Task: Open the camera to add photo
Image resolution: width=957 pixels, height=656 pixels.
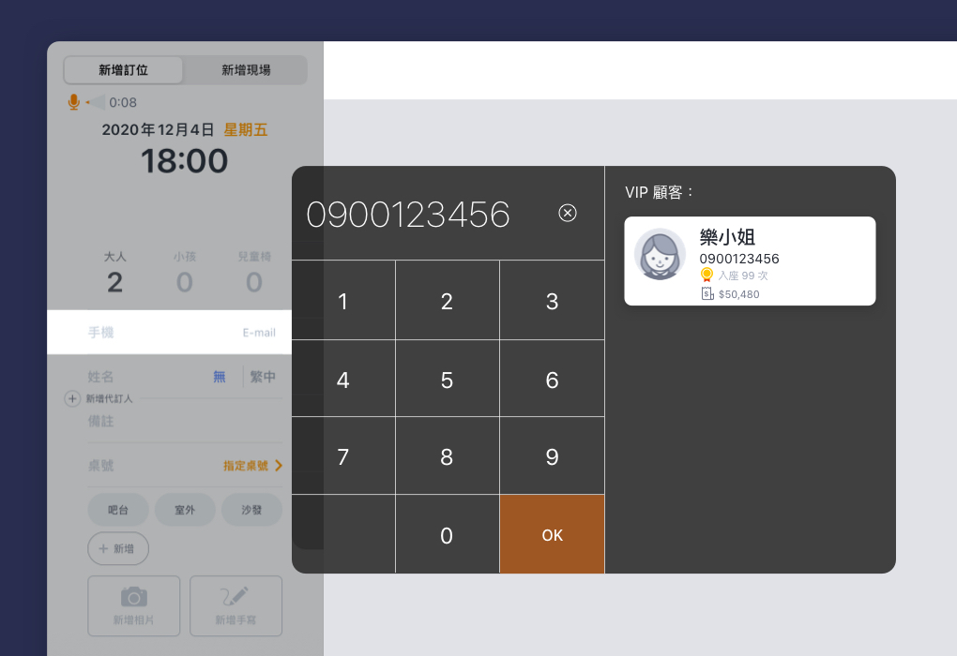Action: coord(133,597)
